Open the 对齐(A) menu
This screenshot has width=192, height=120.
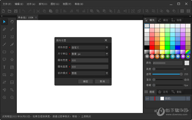coord(31,4)
